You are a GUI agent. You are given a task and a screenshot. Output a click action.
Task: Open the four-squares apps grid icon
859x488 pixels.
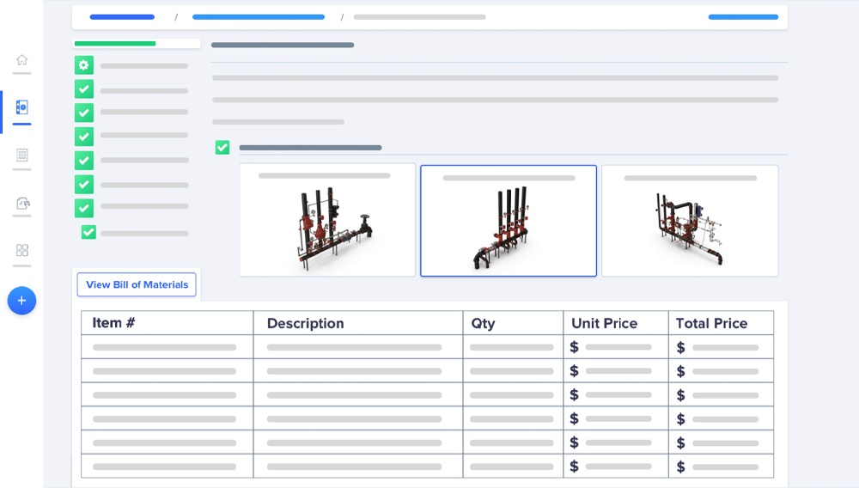point(22,250)
